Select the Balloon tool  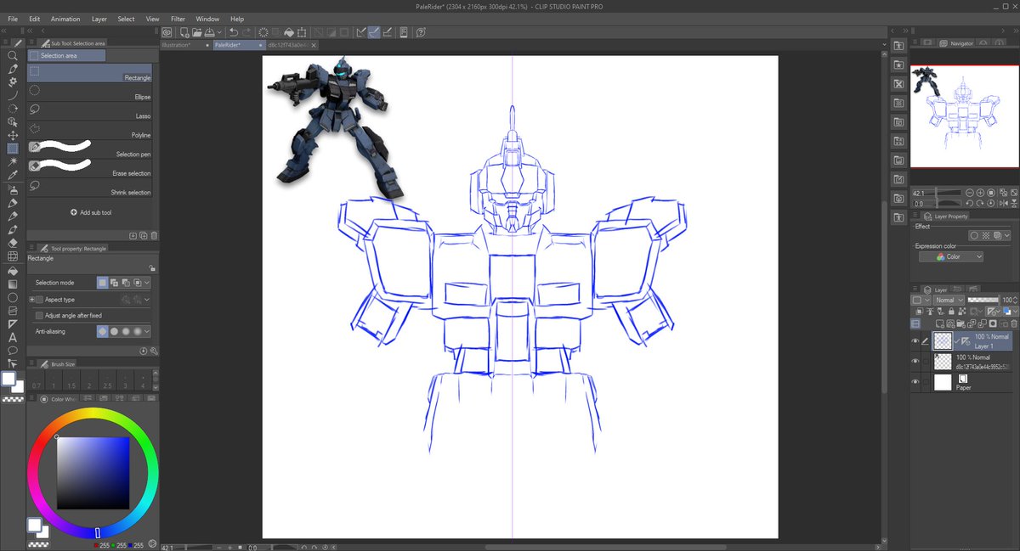pos(13,350)
